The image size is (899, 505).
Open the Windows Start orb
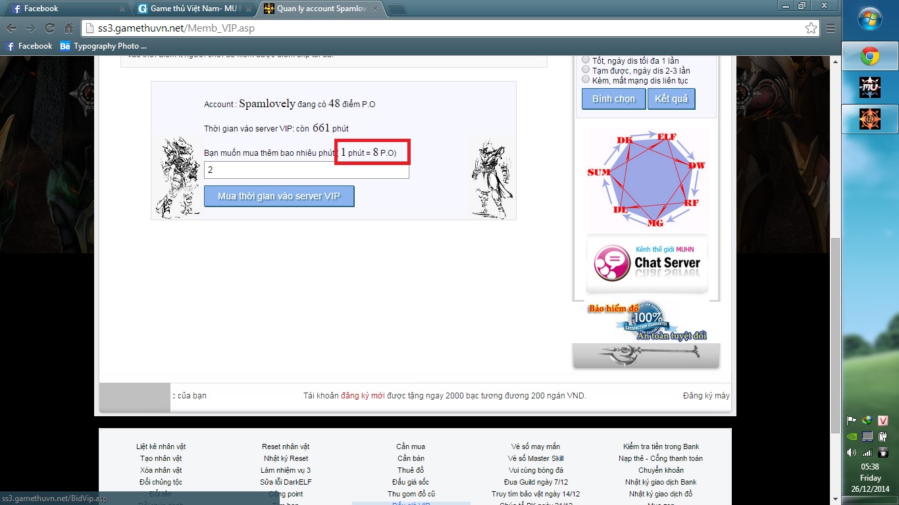(870, 18)
